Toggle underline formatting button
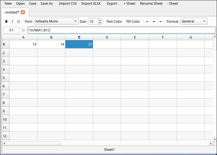 [x=18, y=22]
